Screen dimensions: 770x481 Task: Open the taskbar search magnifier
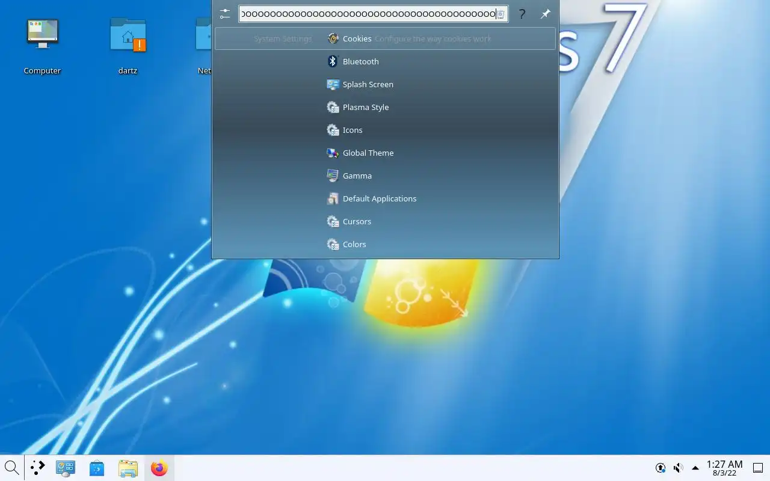pyautogui.click(x=11, y=468)
